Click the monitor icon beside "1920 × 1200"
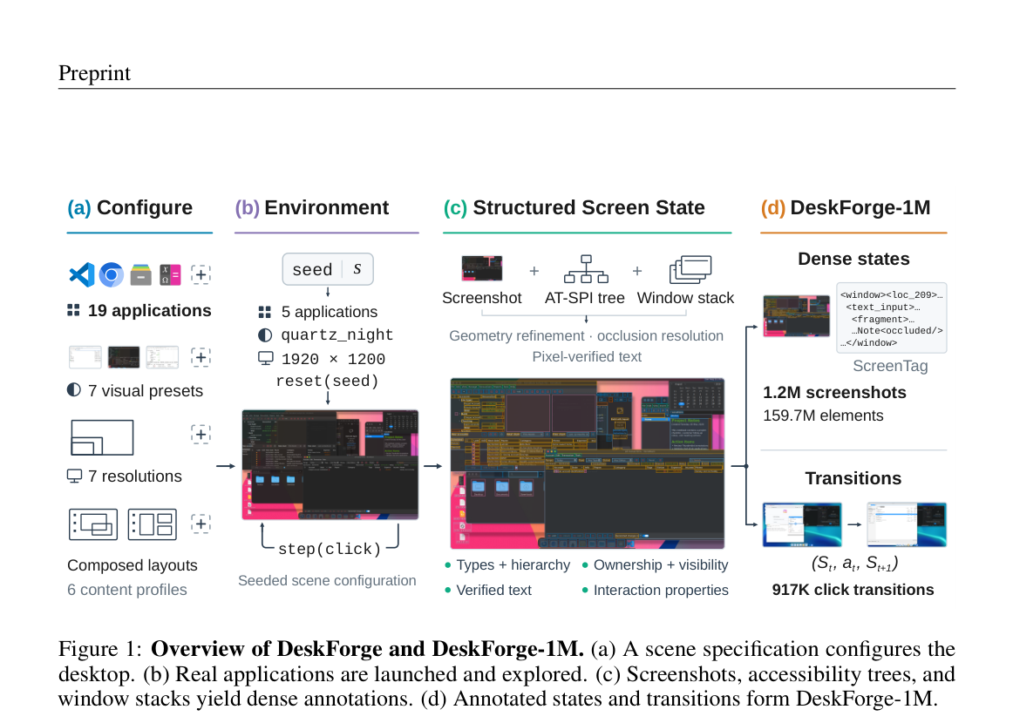 pyautogui.click(x=266, y=358)
